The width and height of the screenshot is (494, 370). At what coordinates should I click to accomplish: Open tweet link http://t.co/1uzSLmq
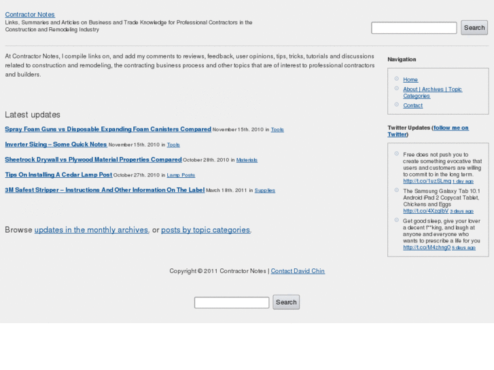tap(427, 181)
